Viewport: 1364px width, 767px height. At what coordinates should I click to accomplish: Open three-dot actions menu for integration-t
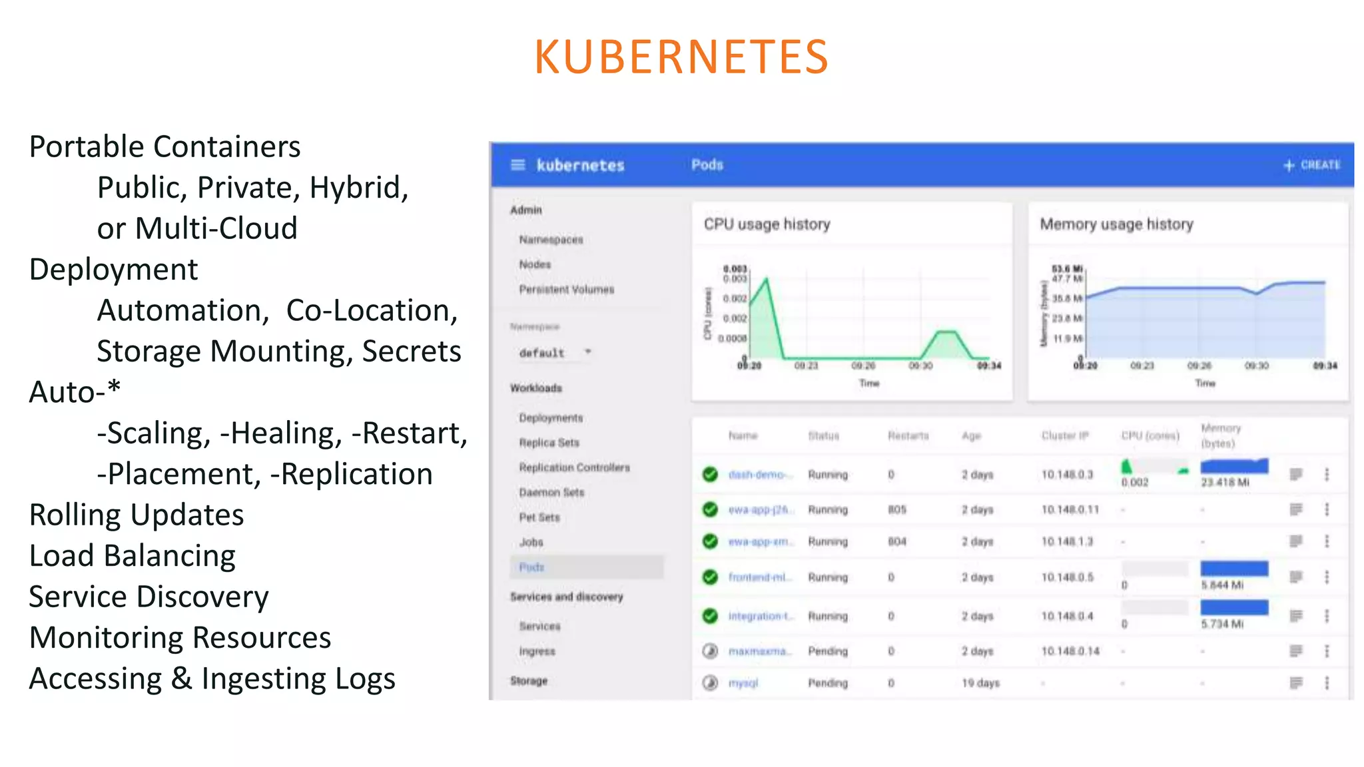(x=1327, y=616)
